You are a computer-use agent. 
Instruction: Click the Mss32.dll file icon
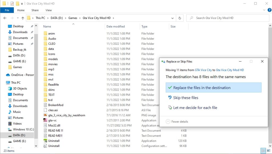45,125
